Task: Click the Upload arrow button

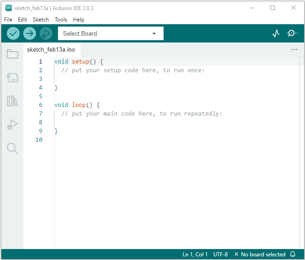Action: click(30, 33)
